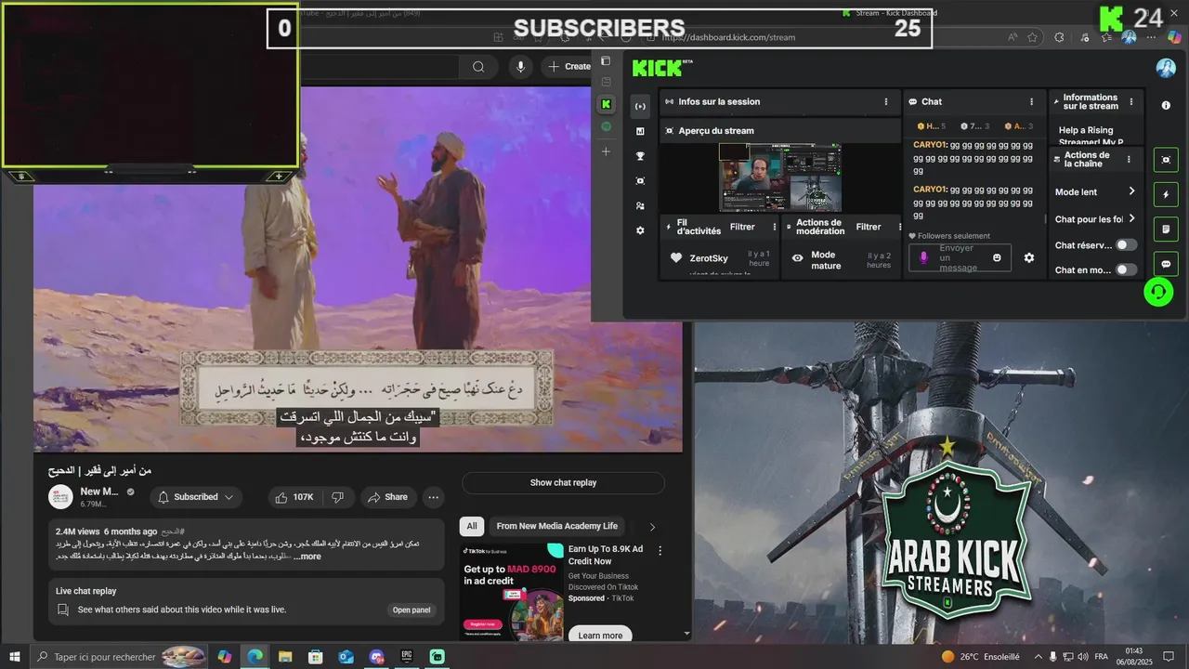Click the Open panel button
Image resolution: width=1189 pixels, height=669 pixels.
point(412,610)
